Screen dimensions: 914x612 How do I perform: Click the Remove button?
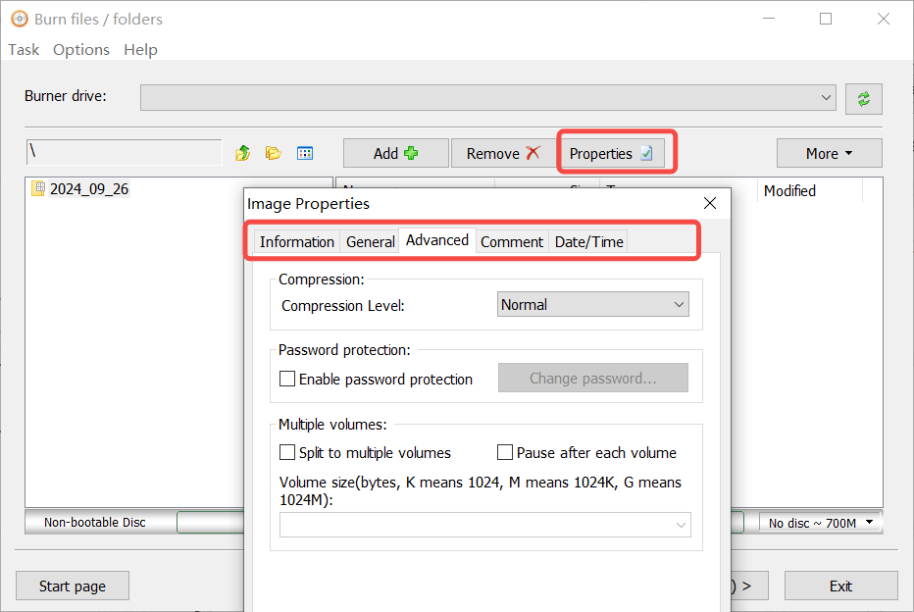point(503,153)
